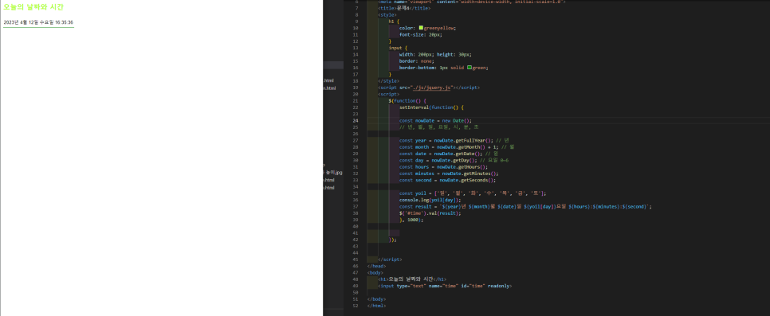
Task: Click the setInterval(function() { line
Action: click(x=431, y=107)
